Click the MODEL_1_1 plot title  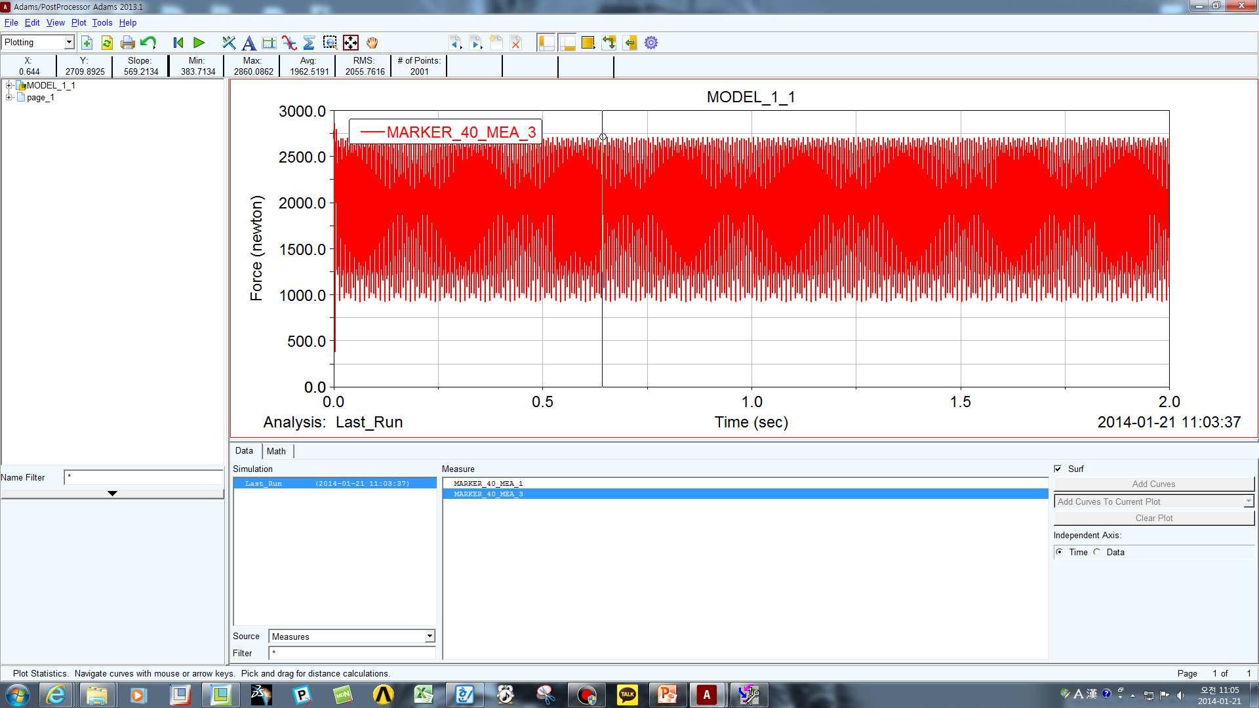(751, 97)
